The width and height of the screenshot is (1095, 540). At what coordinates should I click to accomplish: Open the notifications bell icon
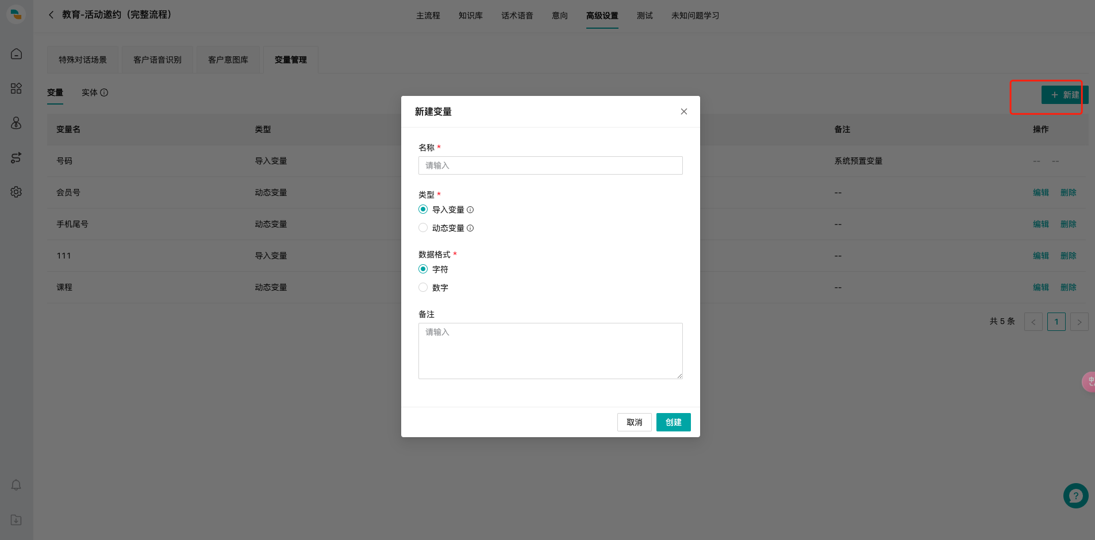tap(16, 485)
